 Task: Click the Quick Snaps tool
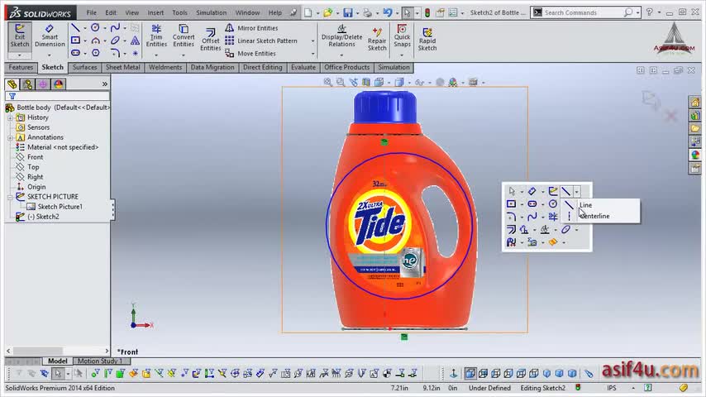(x=402, y=36)
